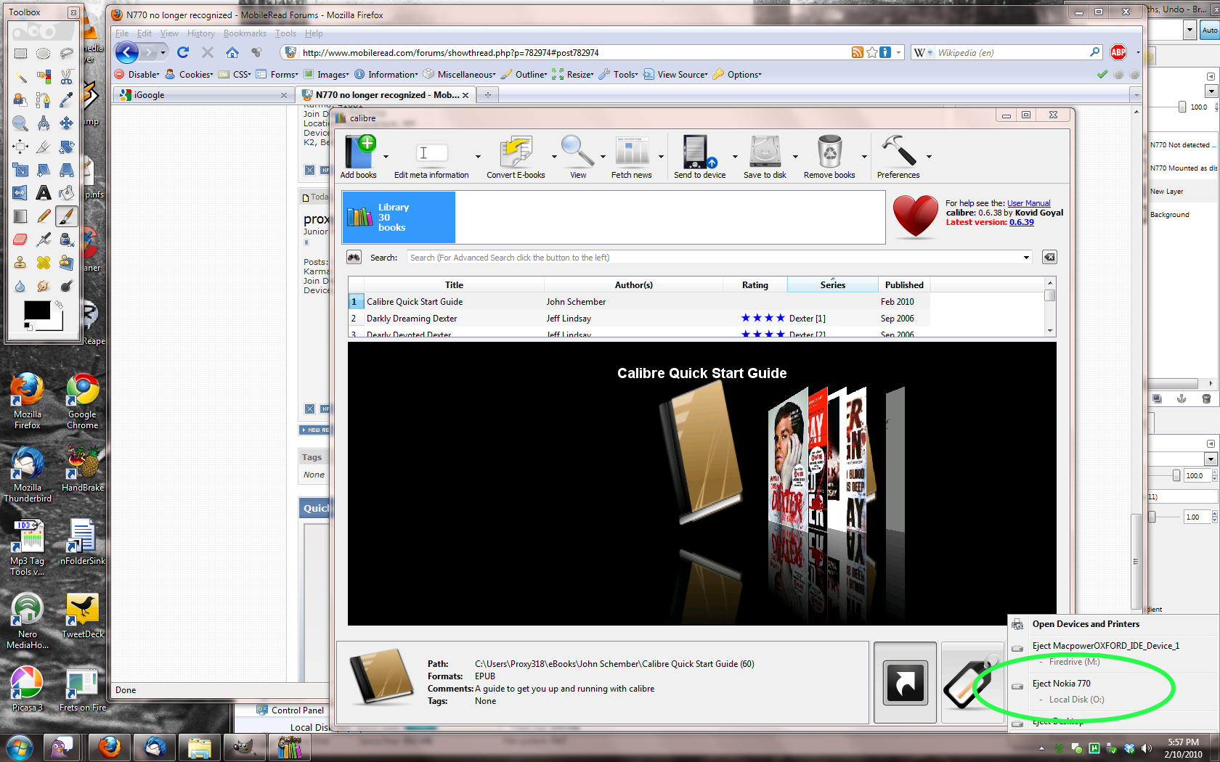Viewport: 1220px width, 762px height.
Task: Select the Scissors Select tool
Action: click(67, 76)
